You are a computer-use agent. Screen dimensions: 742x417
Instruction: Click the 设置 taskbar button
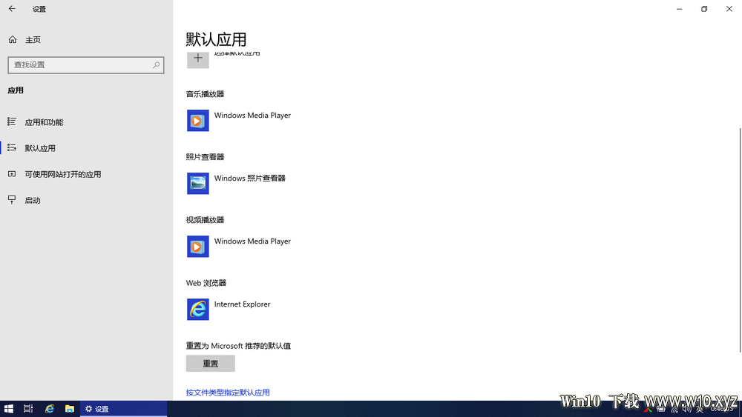[123, 409]
